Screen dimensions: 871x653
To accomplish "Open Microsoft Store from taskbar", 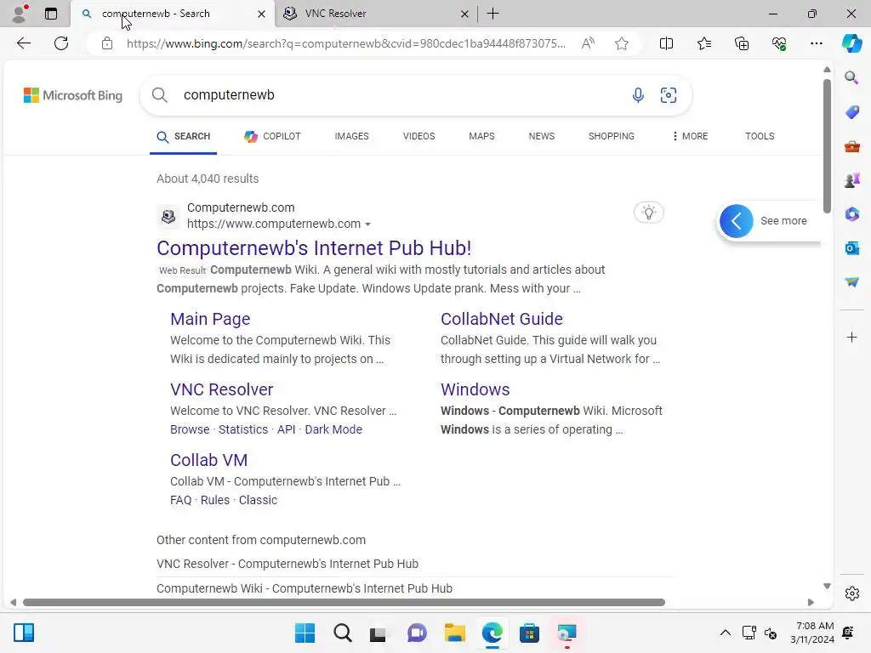I will pyautogui.click(x=529, y=633).
